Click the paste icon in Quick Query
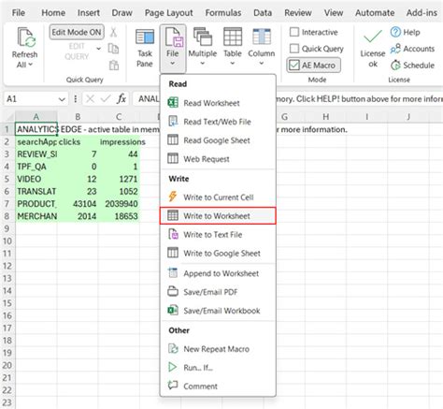Image resolution: width=443 pixels, height=409 pixels. (114, 66)
